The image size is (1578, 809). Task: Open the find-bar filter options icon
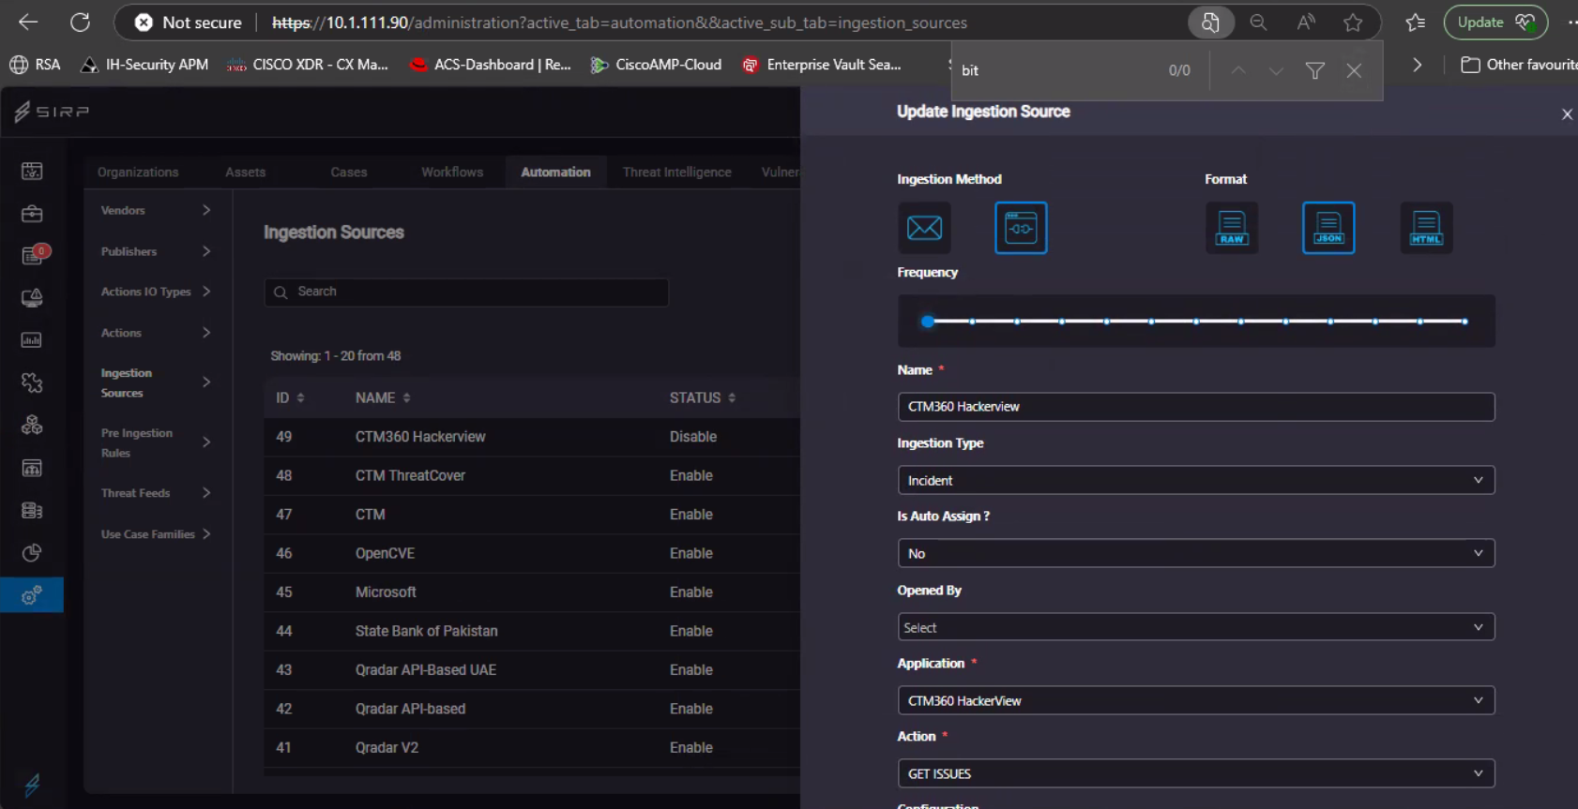1315,70
